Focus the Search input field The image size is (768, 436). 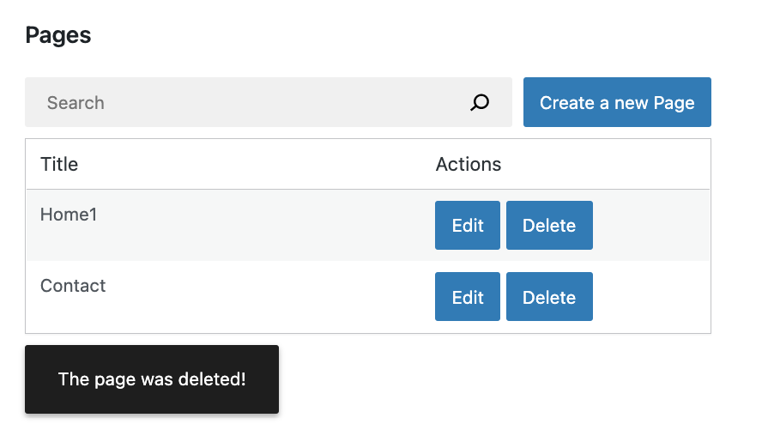(249, 103)
